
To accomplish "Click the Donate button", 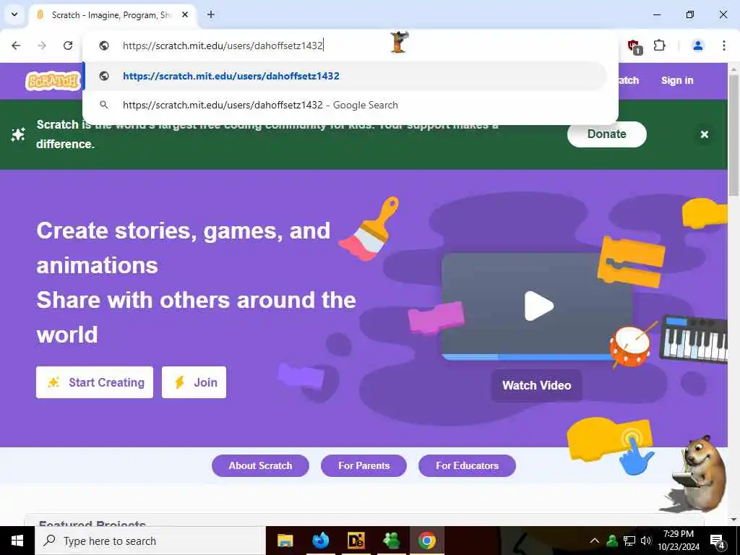I will pos(606,134).
